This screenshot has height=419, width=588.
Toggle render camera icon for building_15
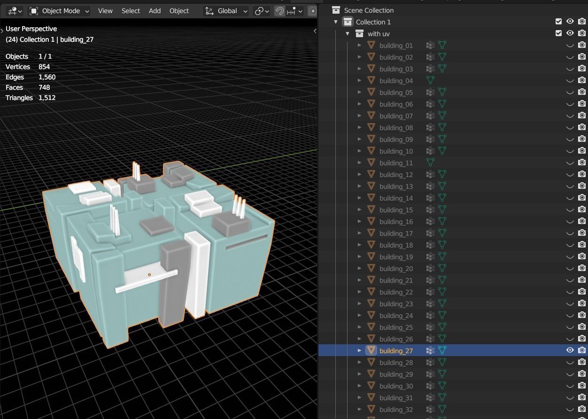click(x=581, y=209)
